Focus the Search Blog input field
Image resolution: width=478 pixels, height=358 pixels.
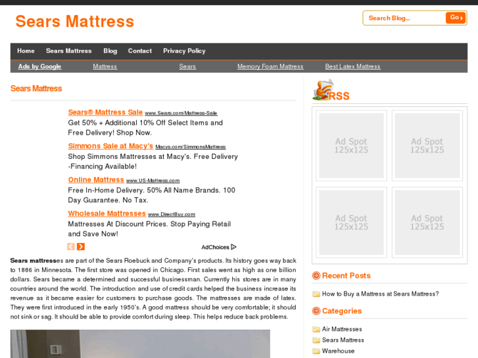coord(406,18)
